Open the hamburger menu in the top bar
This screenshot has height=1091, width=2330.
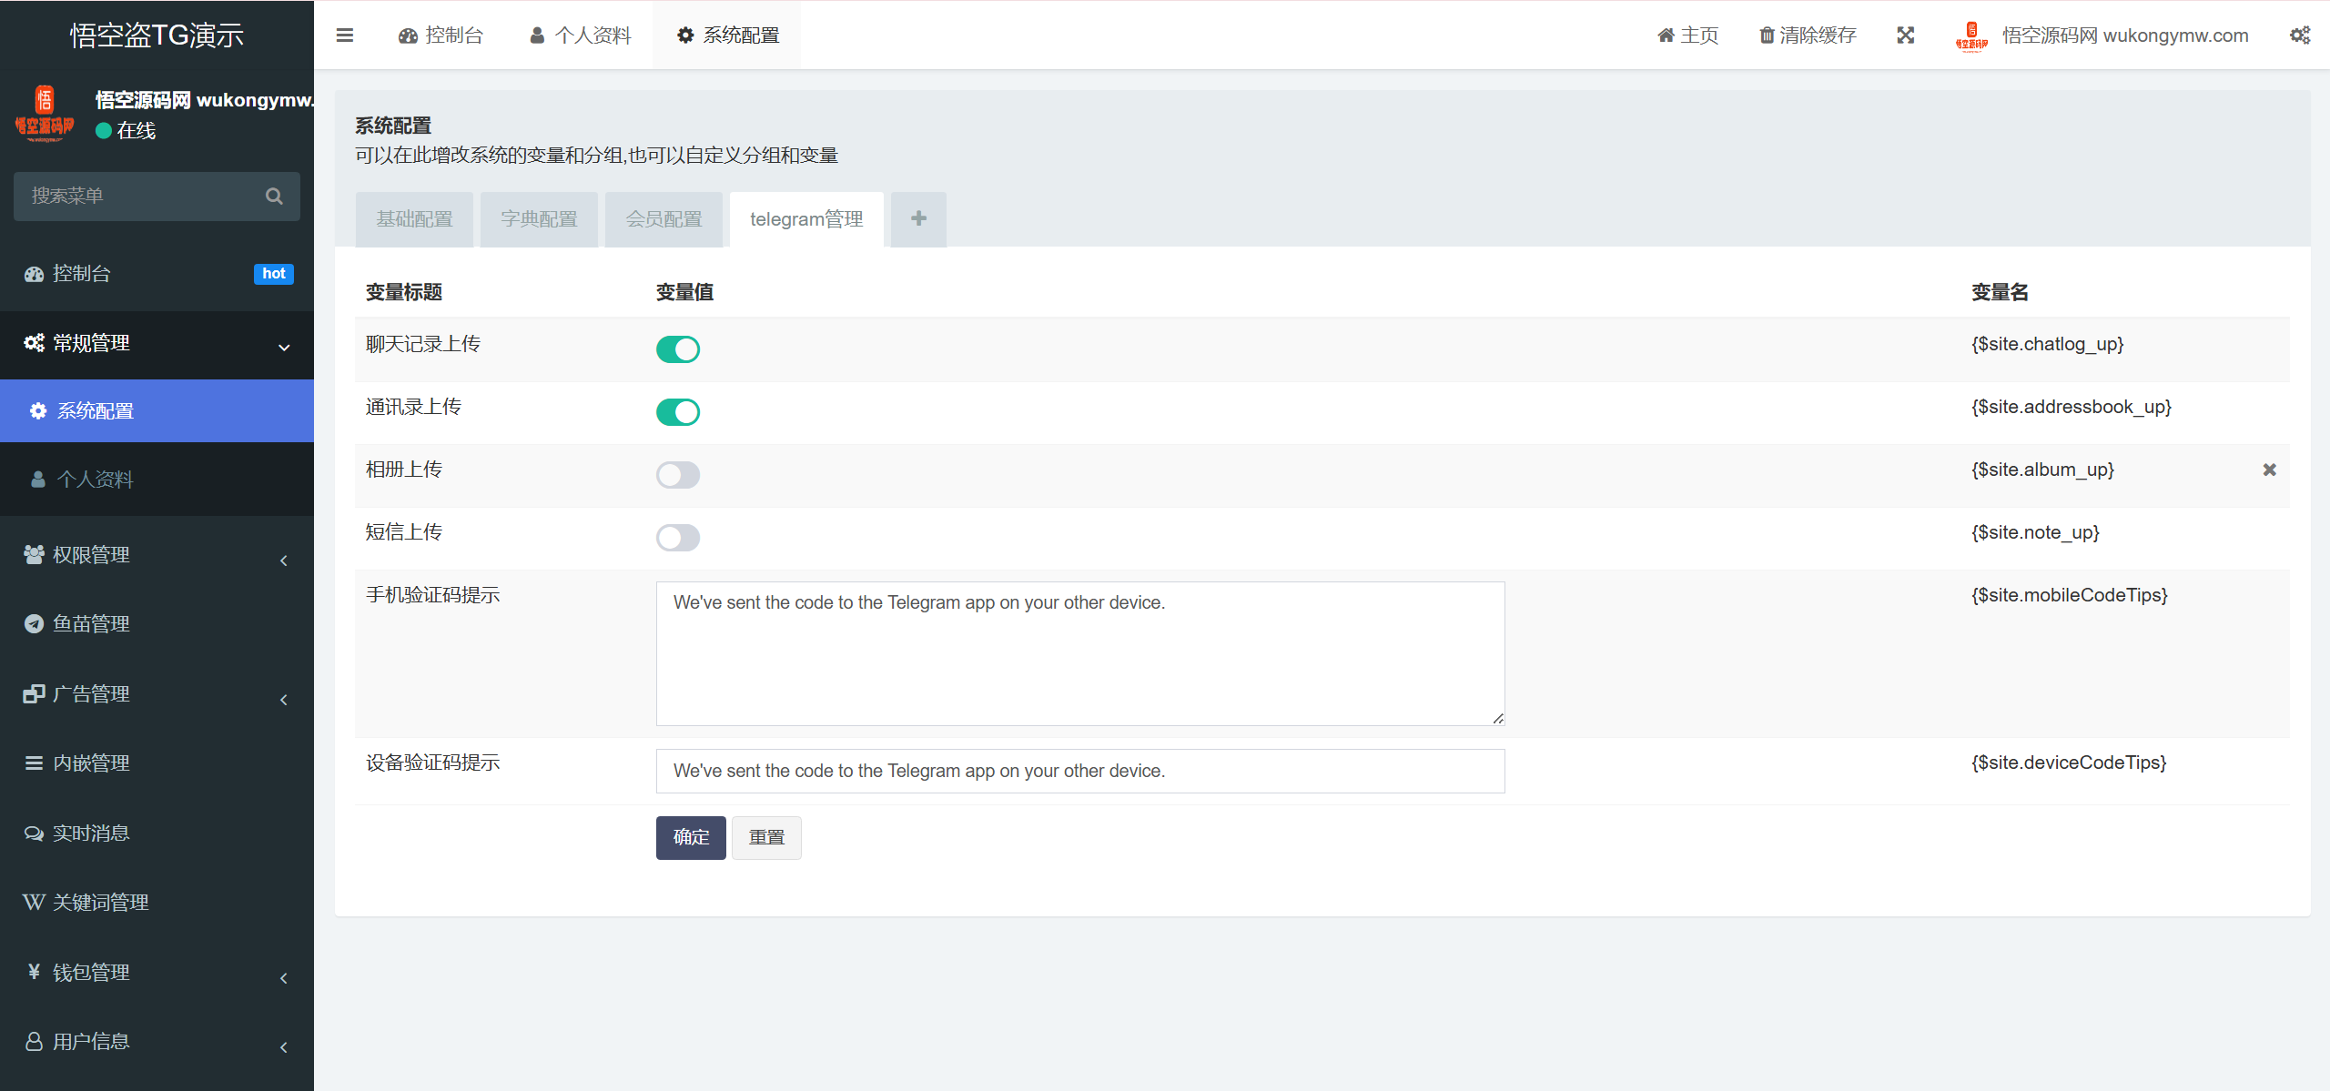pyautogui.click(x=345, y=35)
